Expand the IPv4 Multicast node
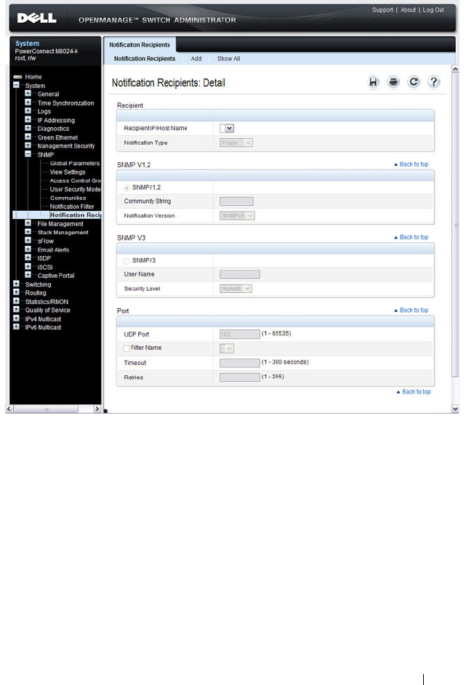Viewport: 466px width, 685px height. [16, 319]
